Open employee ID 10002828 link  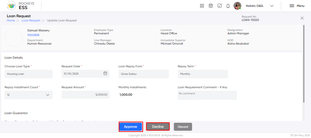(x=33, y=35)
